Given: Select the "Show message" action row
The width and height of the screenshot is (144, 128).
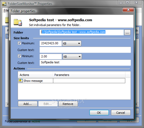Looking at the screenshot, I should click(72, 81).
